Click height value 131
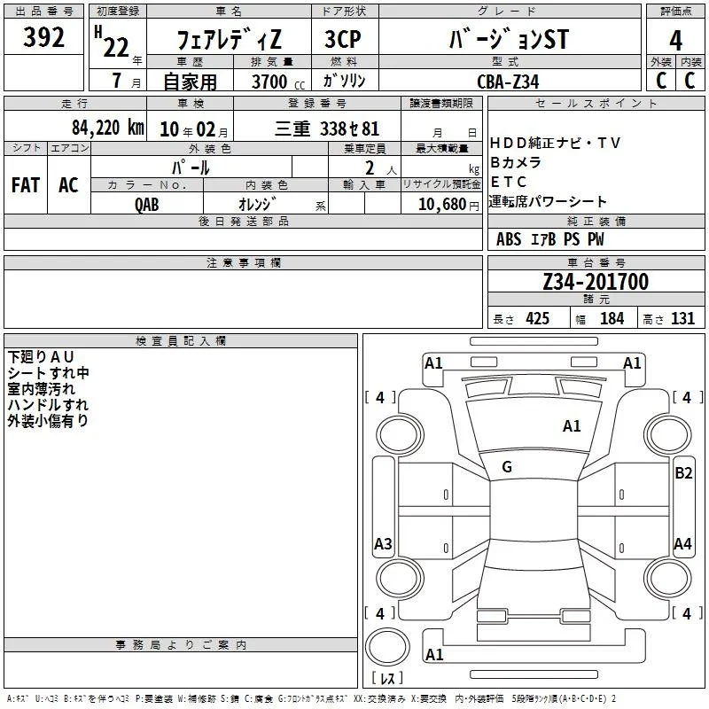Viewport: 709px width, 709px height. (682, 318)
